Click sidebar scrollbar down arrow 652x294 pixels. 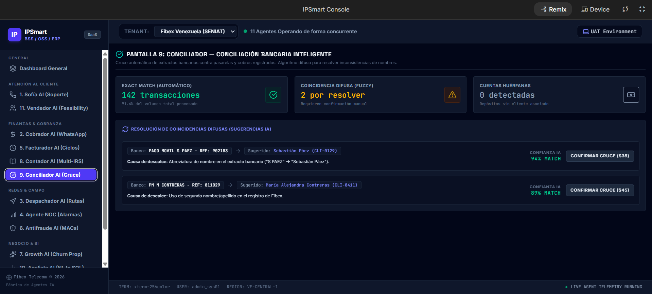point(105,264)
